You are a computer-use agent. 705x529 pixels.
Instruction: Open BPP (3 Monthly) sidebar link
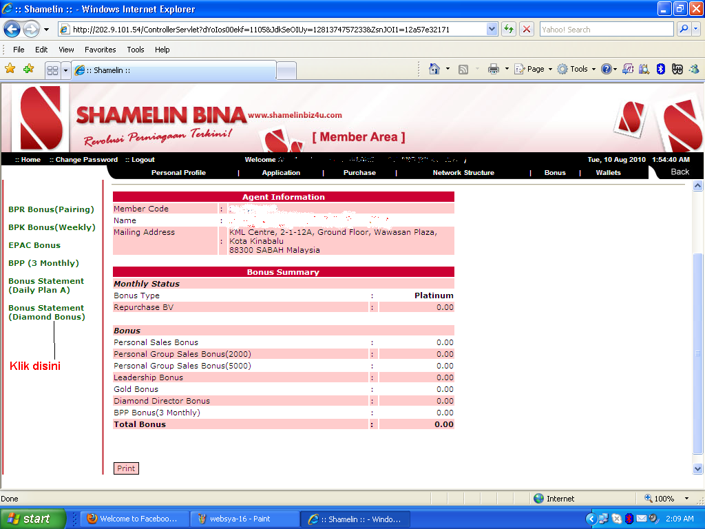43,263
